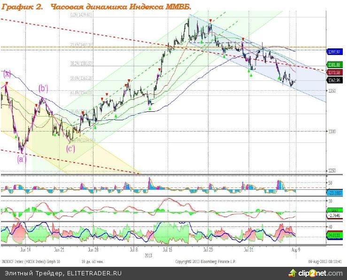The width and height of the screenshot is (347, 280).
Task: Click the -23.1017 oscillator value label
Action: pos(335,193)
